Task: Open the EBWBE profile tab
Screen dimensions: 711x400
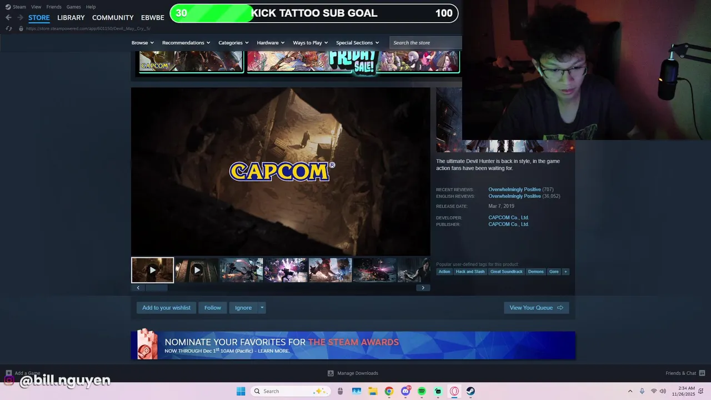Action: coord(153,18)
